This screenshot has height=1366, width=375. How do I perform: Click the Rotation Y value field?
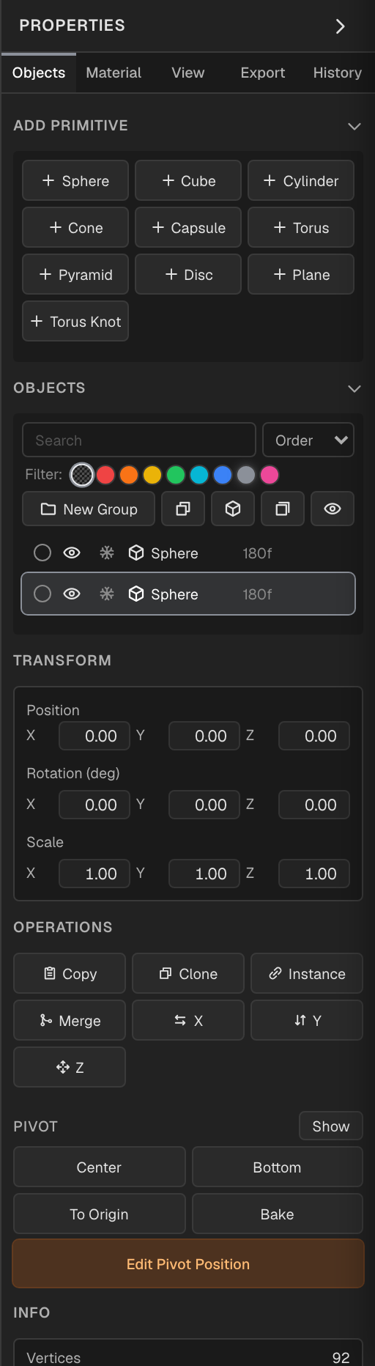click(x=204, y=805)
